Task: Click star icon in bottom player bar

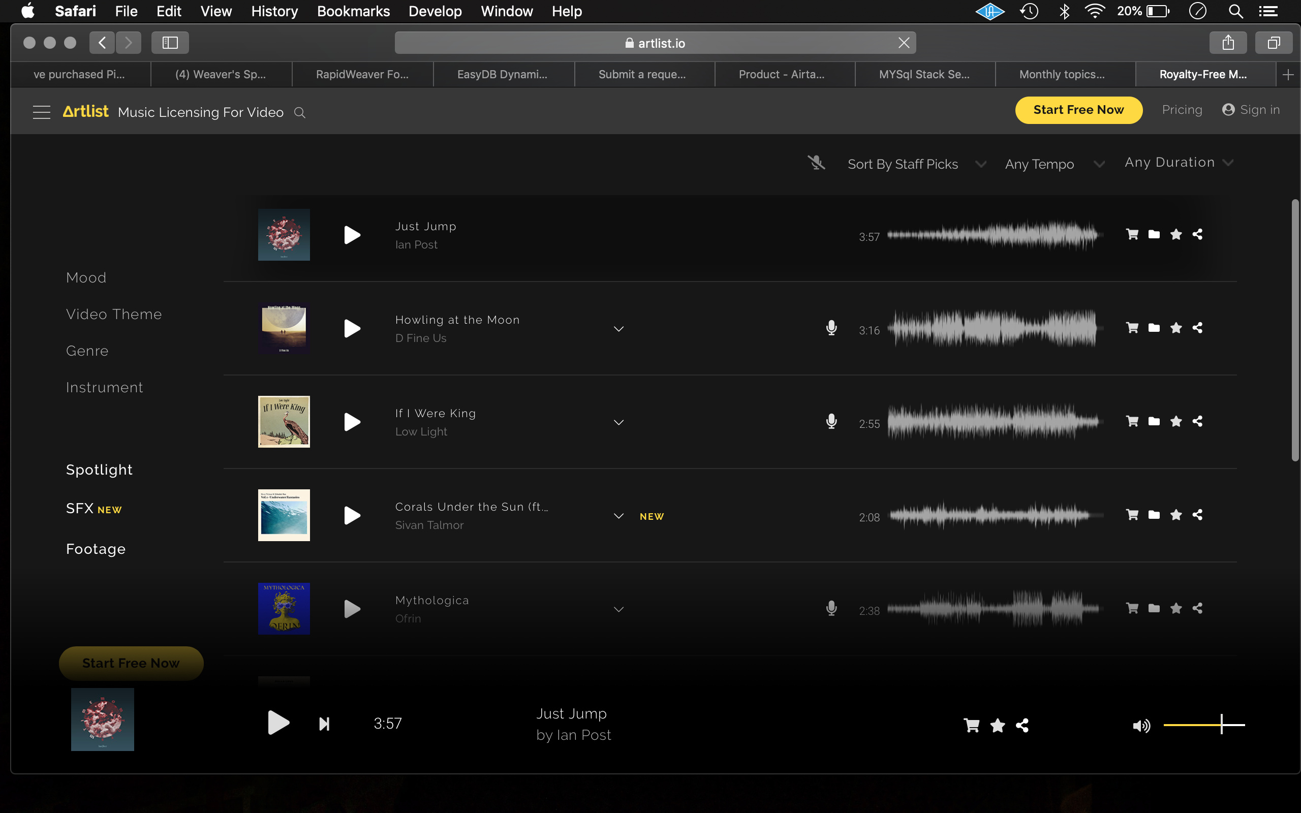Action: tap(997, 726)
